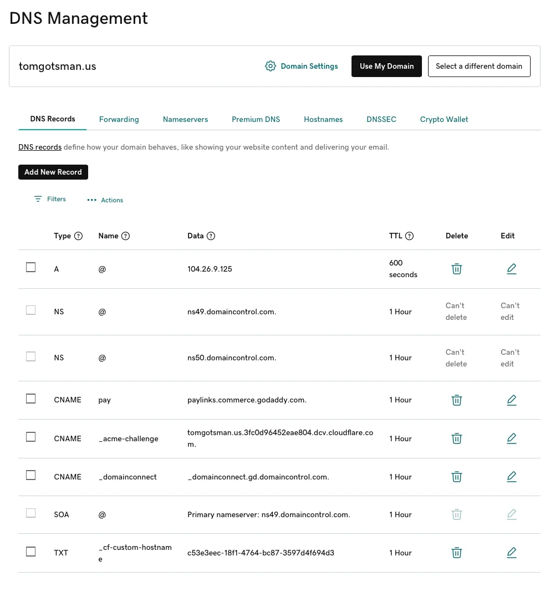550x597 pixels.
Task: Click the Data column help icon
Action: [x=211, y=236]
